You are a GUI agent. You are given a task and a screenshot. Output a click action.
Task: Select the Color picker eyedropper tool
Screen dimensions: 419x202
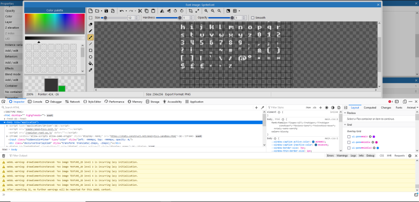[x=91, y=70]
